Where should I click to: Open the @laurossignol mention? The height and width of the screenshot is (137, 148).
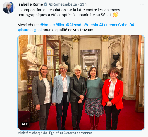tap(30, 30)
